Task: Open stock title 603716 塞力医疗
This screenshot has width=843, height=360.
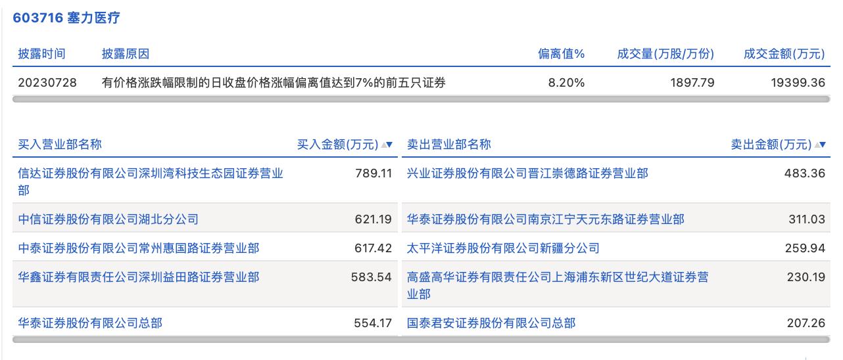Action: tap(66, 18)
